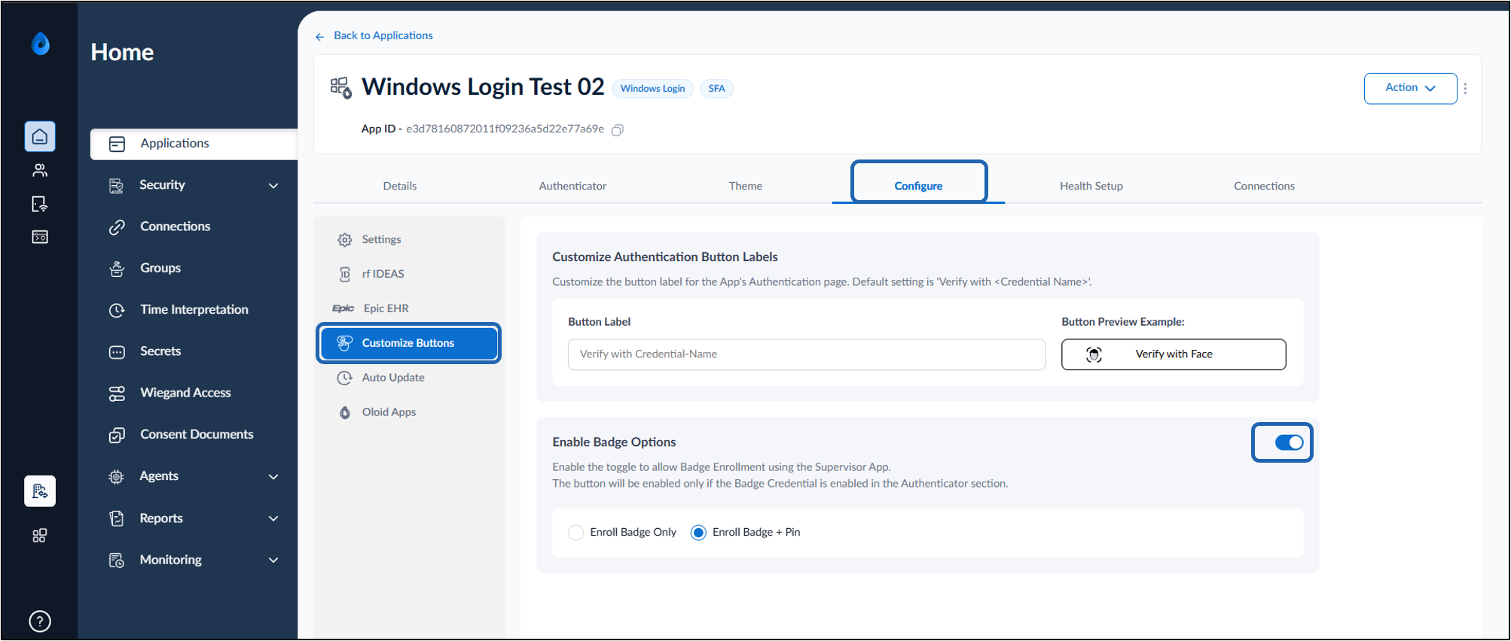Open the three-dot more options menu
1511x641 pixels.
pyautogui.click(x=1465, y=89)
